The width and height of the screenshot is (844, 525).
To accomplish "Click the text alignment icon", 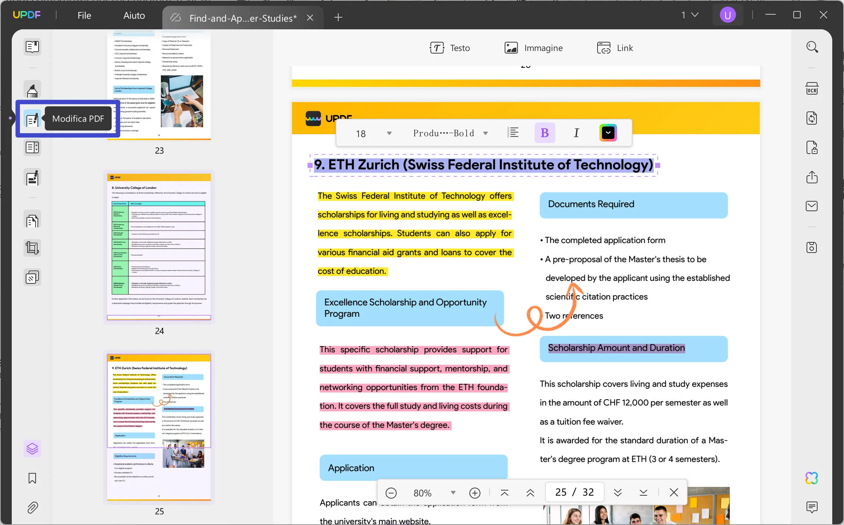I will click(513, 133).
